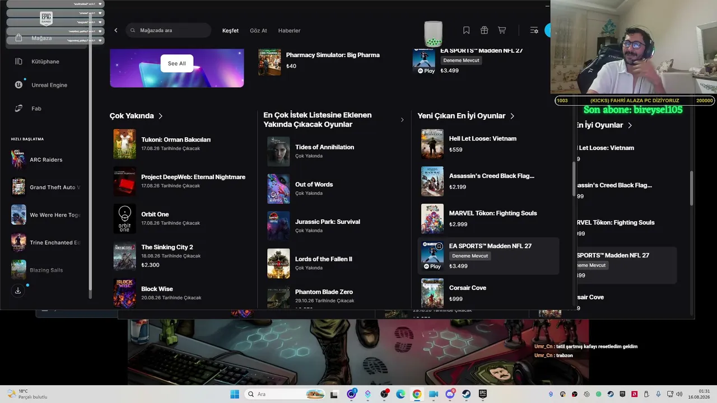This screenshot has height=403, width=717.
Task: Click The Sinking City 2 cover thumbnail
Action: (x=124, y=256)
